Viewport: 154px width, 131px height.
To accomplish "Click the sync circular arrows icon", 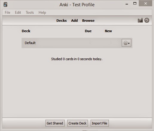I will click(x=147, y=20).
